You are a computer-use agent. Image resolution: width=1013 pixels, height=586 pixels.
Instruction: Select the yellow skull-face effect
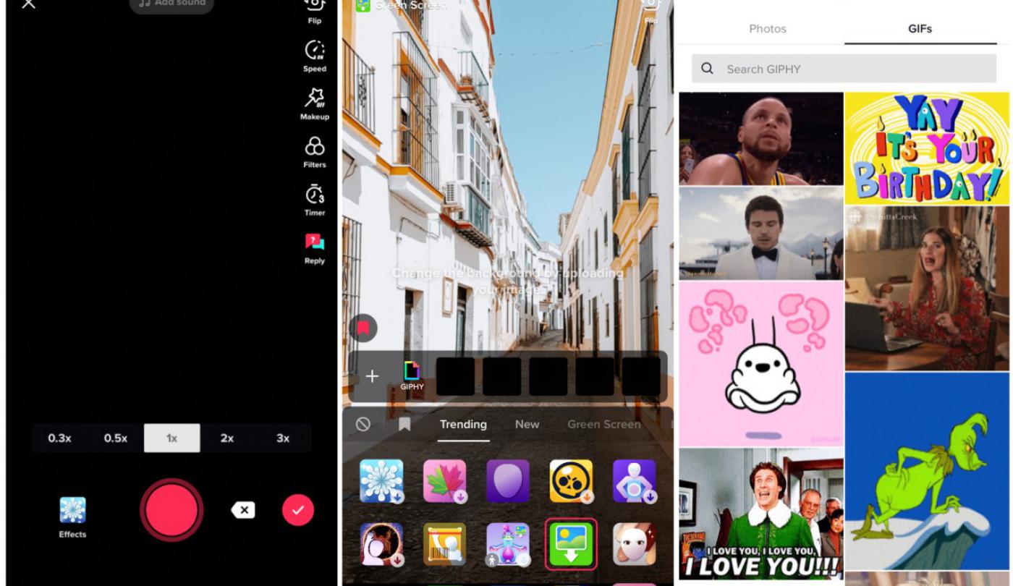(571, 481)
